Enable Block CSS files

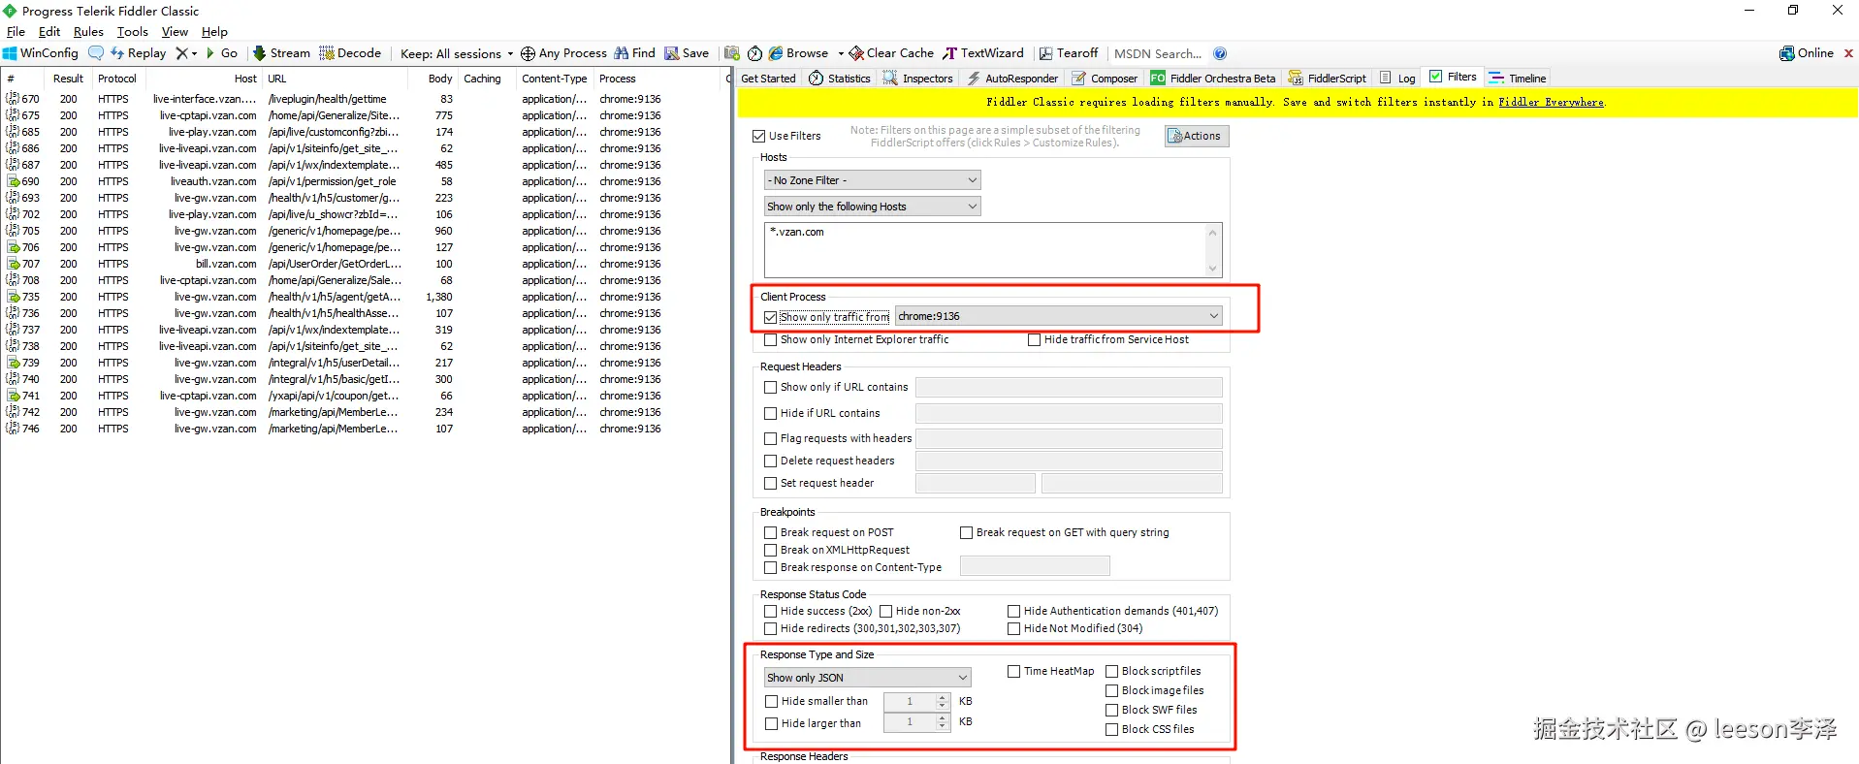click(x=1111, y=730)
